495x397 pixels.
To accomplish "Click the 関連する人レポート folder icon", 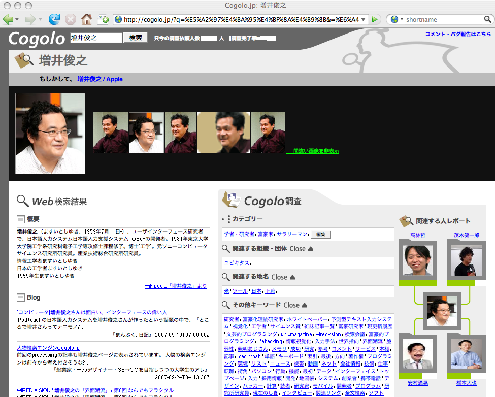I will [406, 221].
